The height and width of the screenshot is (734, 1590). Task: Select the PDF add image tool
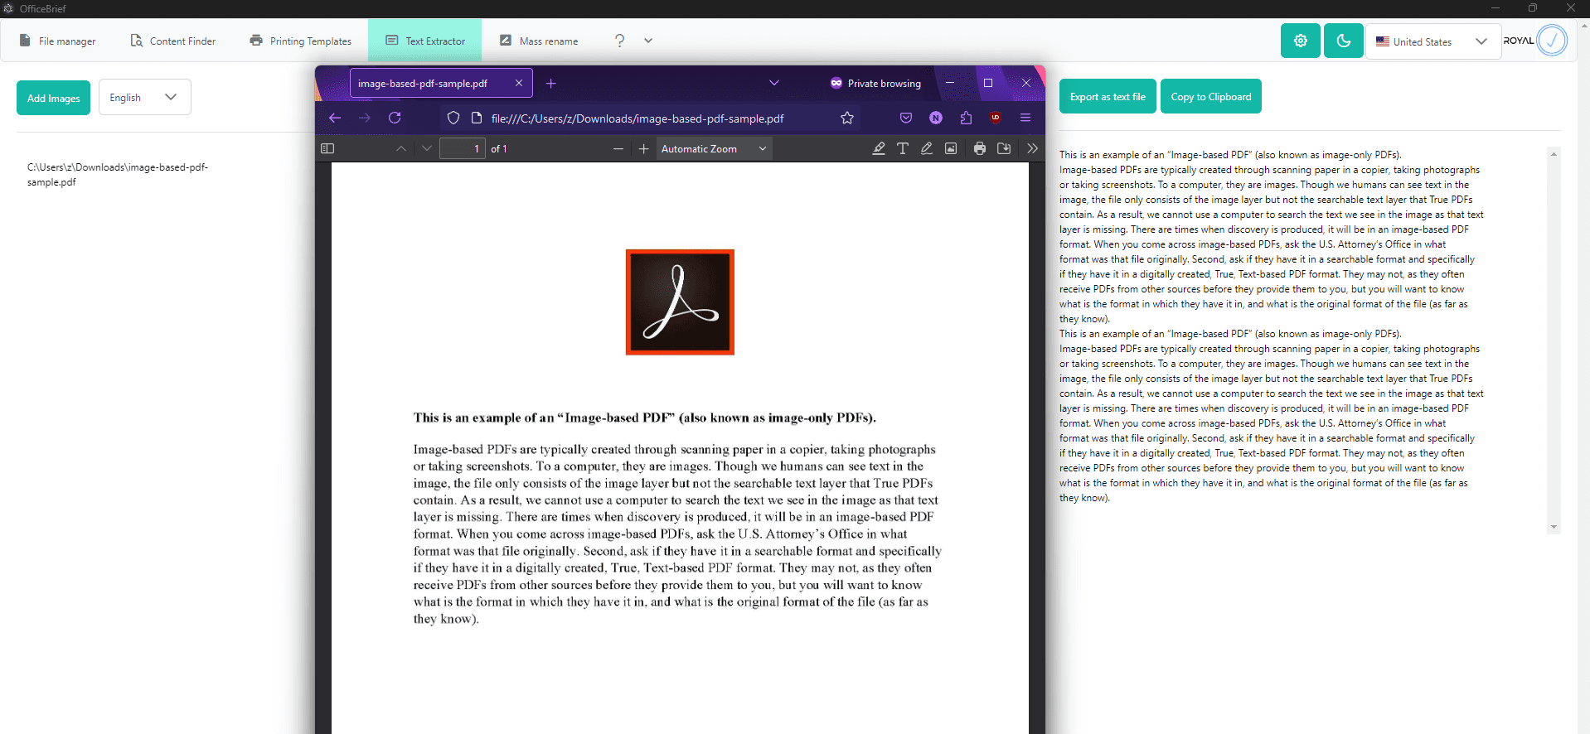[951, 148]
